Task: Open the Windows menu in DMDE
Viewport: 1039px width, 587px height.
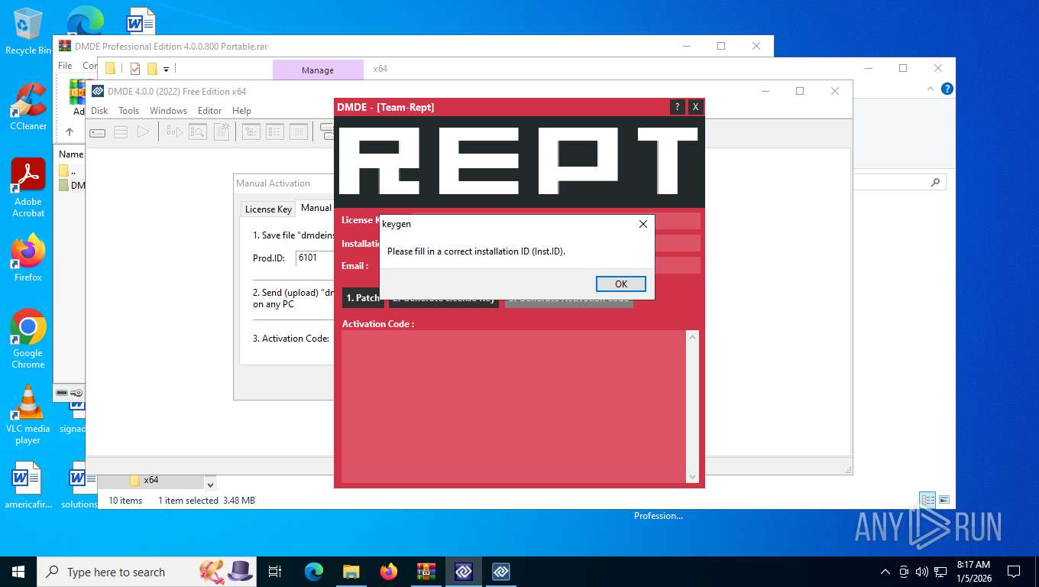Action: pos(168,111)
